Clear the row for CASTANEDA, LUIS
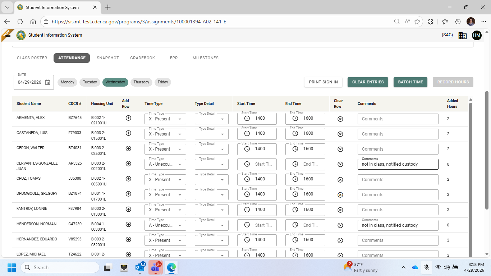 click(340, 134)
